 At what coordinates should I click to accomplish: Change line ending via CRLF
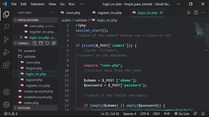tap(156, 114)
